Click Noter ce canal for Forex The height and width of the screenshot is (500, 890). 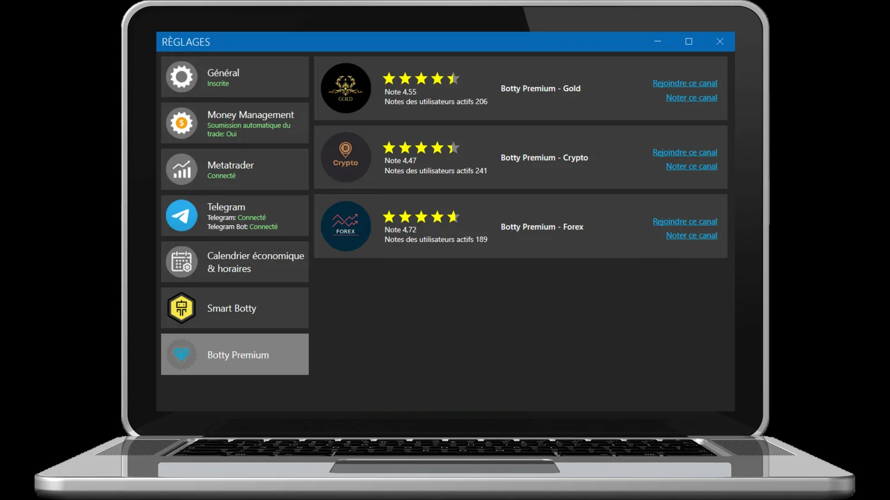691,236
